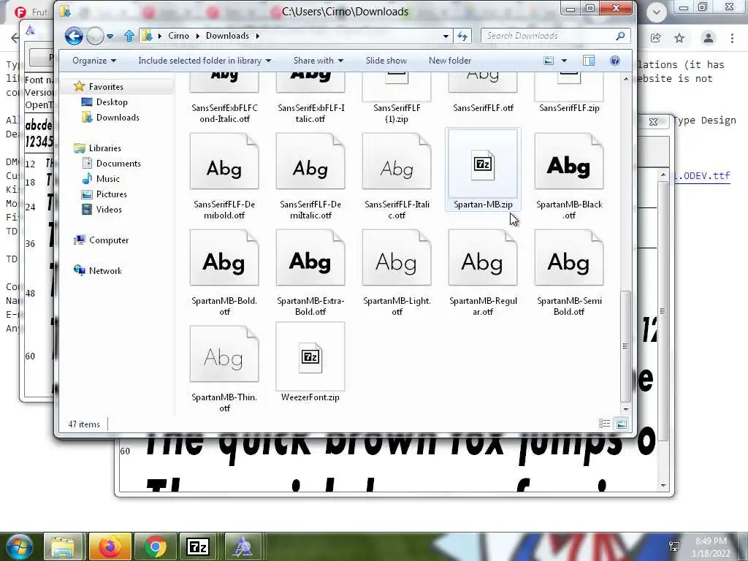Toggle the preview pane icon
The width and height of the screenshot is (748, 561).
[x=589, y=61]
